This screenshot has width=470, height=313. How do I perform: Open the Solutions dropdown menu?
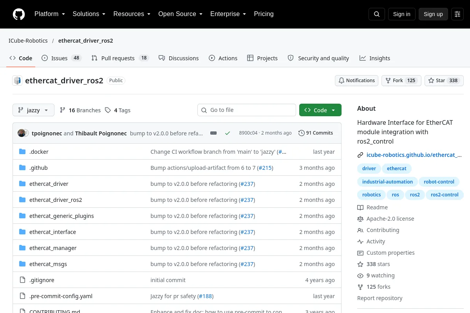(89, 14)
